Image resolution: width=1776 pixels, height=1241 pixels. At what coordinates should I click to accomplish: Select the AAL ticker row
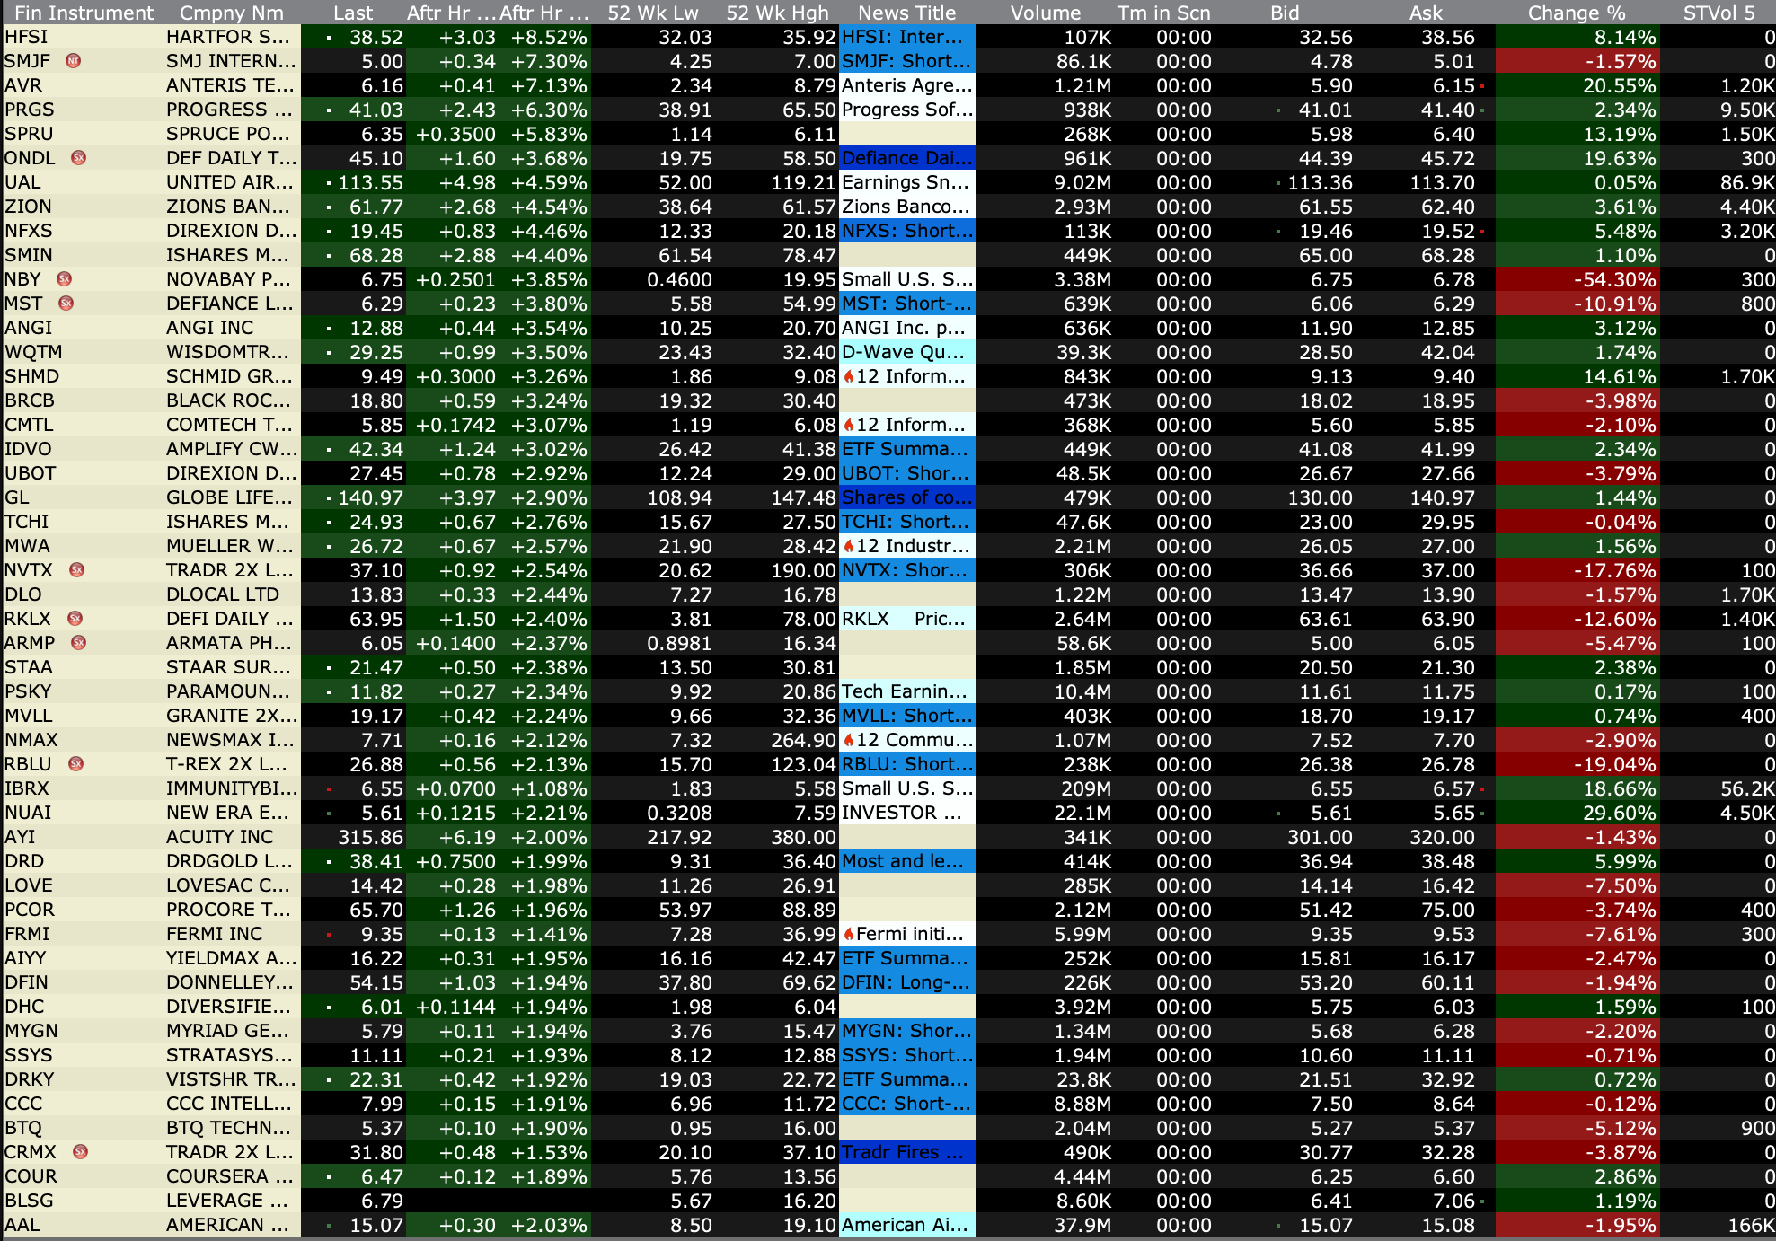click(x=22, y=1225)
